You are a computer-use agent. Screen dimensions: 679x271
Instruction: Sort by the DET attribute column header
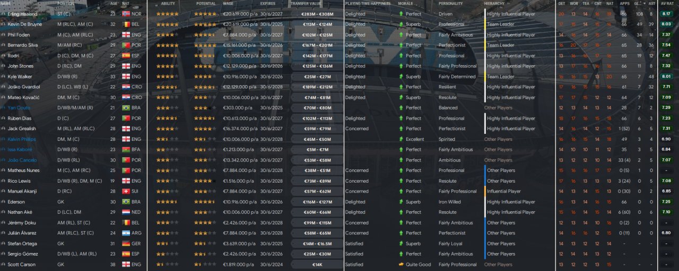562,4
